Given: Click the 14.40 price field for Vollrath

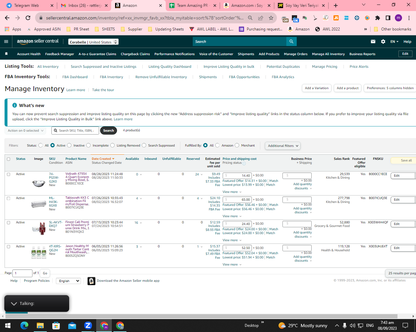Looking at the screenshot, I should pyautogui.click(x=237, y=176).
